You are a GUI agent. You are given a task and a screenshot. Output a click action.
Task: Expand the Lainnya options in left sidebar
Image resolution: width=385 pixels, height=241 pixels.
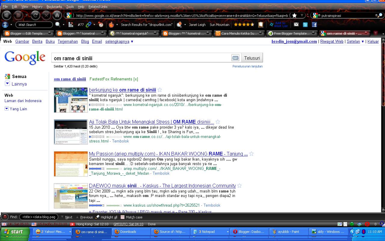click(x=8, y=84)
